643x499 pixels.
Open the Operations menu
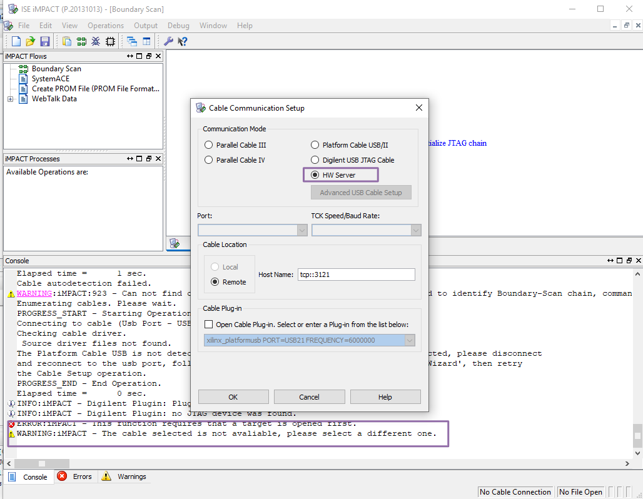(105, 26)
